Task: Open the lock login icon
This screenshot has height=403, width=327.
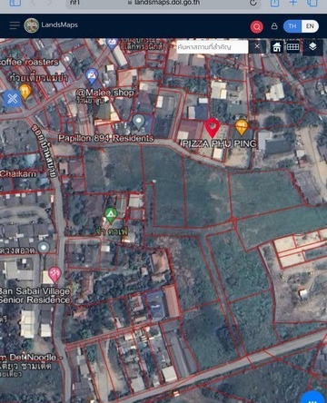Action: [274, 26]
